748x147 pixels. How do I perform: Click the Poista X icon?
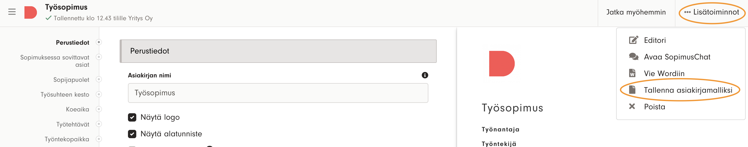632,106
